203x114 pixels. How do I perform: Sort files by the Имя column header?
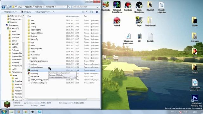[29, 16]
